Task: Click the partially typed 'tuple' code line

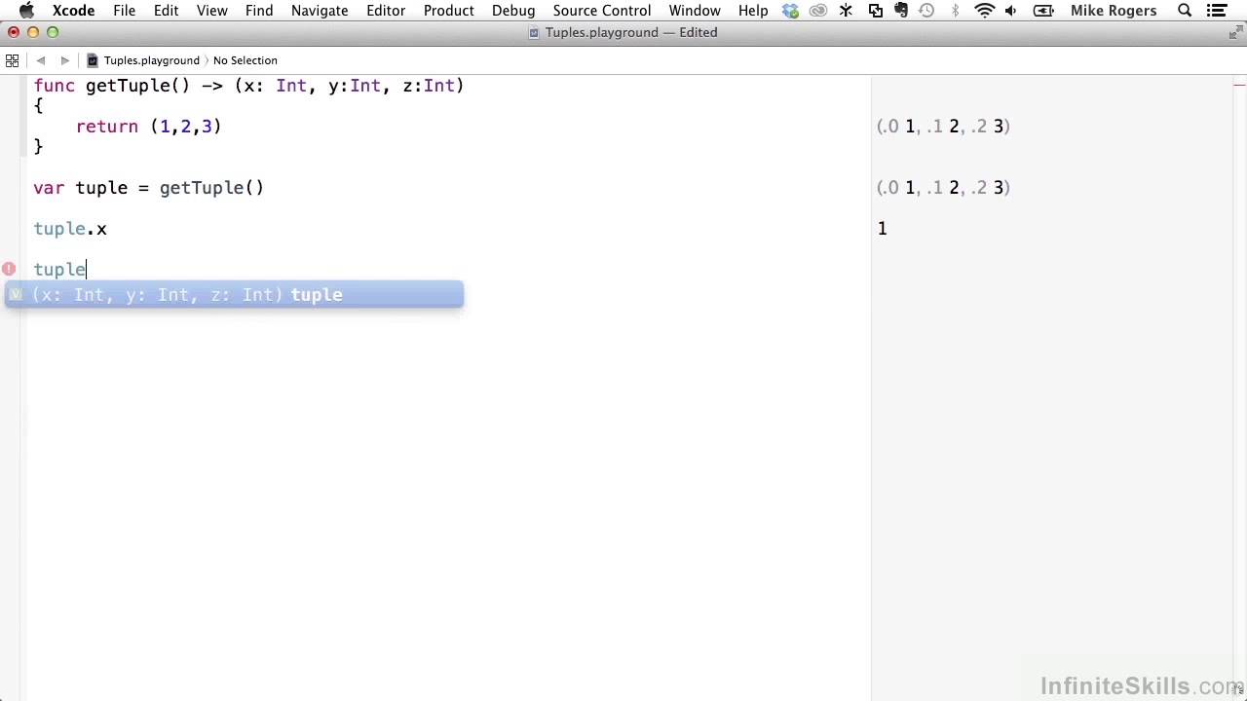Action: click(x=59, y=270)
